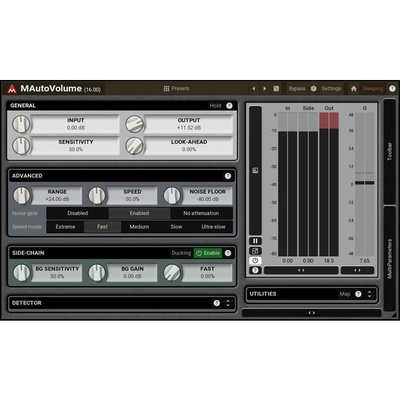Click the Look-ahead 0.00% value field
The image size is (400, 400).
pyautogui.click(x=189, y=145)
